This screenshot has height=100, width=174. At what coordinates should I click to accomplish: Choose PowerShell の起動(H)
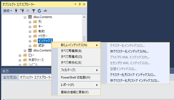pos(76,77)
